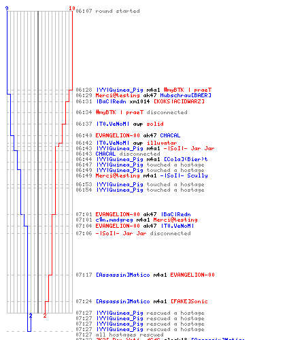Click victim name solid at 06:37

pyautogui.click(x=155, y=124)
